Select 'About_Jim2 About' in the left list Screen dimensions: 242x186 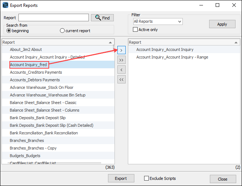point(58,49)
